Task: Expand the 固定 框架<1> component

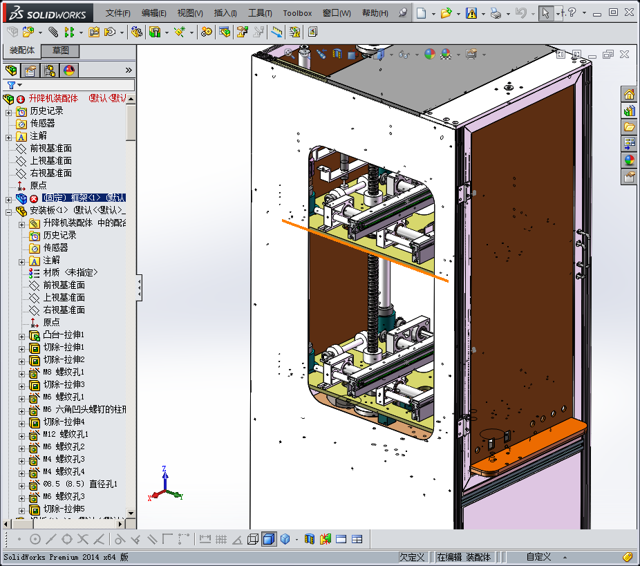Action: tap(8, 200)
